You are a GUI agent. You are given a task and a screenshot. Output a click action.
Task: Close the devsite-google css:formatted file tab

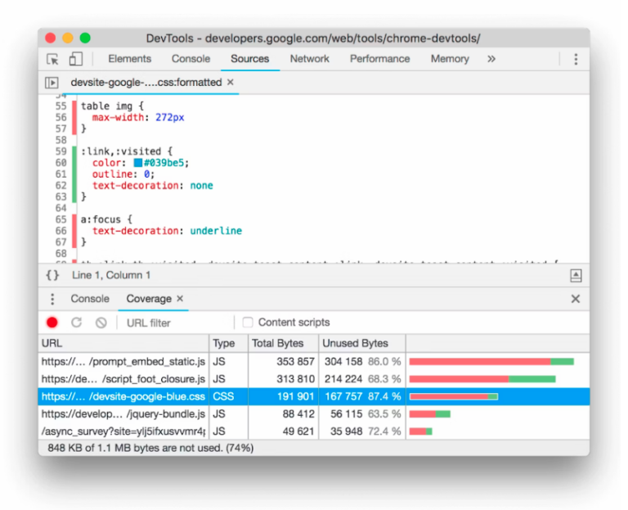coord(231,82)
